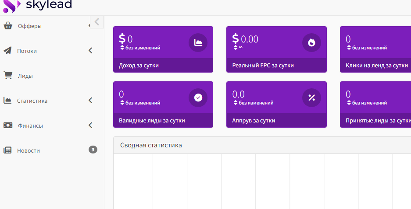
Task: Click the 0 value on Принятые лиды card
Action: pos(348,94)
